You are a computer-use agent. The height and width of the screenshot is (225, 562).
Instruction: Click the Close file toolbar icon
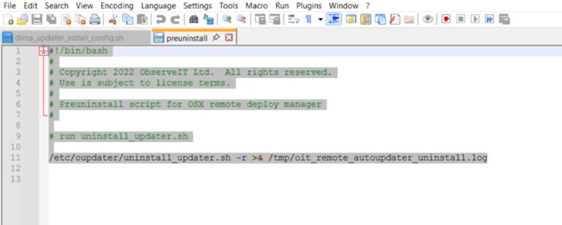pos(66,20)
